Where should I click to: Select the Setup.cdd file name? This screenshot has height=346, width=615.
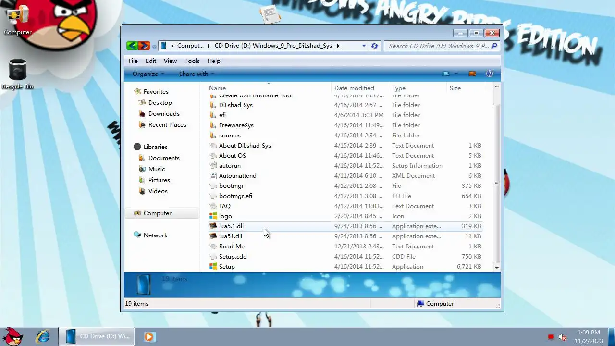coord(233,257)
